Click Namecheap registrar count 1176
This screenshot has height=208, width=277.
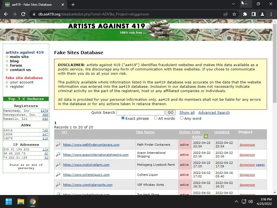tap(44, 111)
